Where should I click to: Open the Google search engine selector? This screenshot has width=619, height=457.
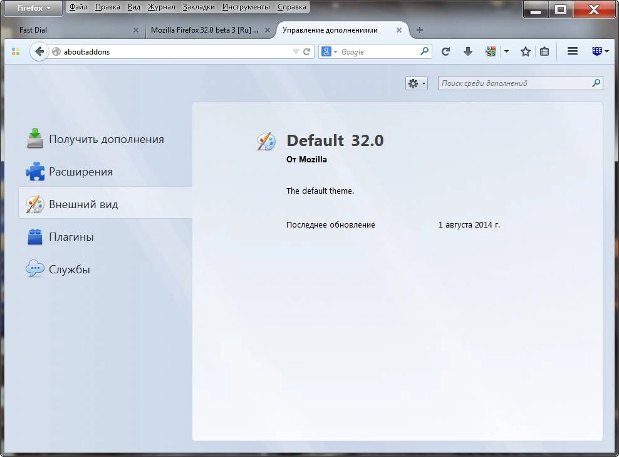pyautogui.click(x=329, y=52)
